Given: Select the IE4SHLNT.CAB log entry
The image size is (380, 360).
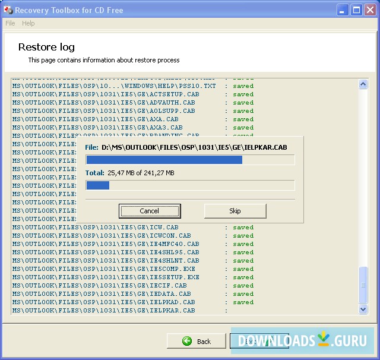Looking at the screenshot, I should click(x=133, y=261).
